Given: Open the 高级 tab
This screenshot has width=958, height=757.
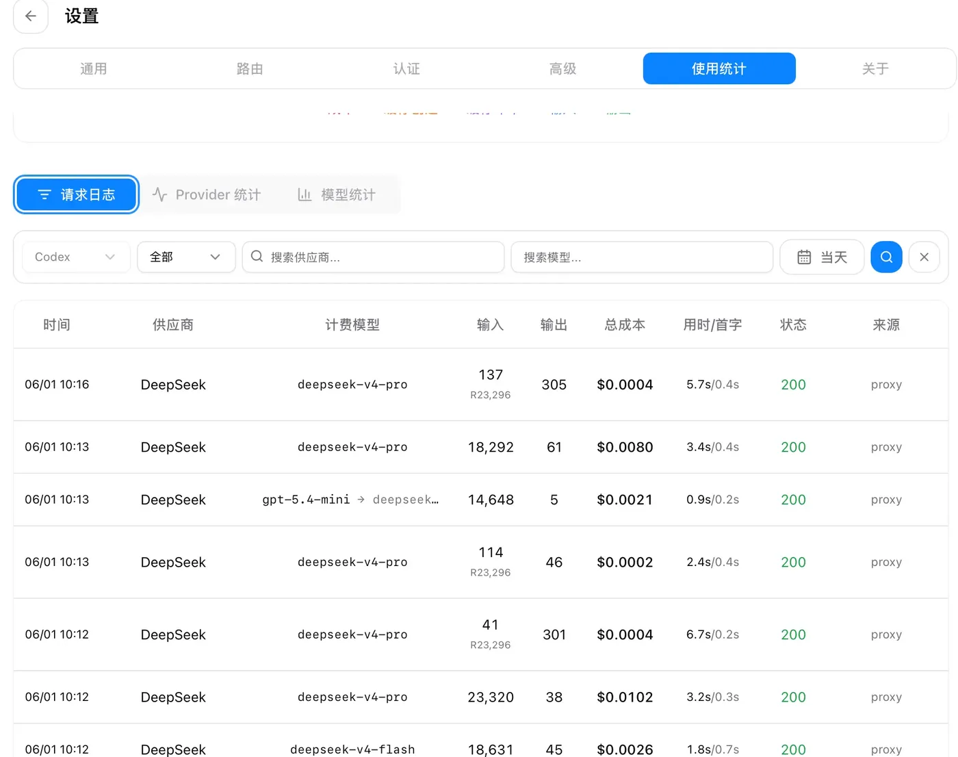Looking at the screenshot, I should [562, 68].
